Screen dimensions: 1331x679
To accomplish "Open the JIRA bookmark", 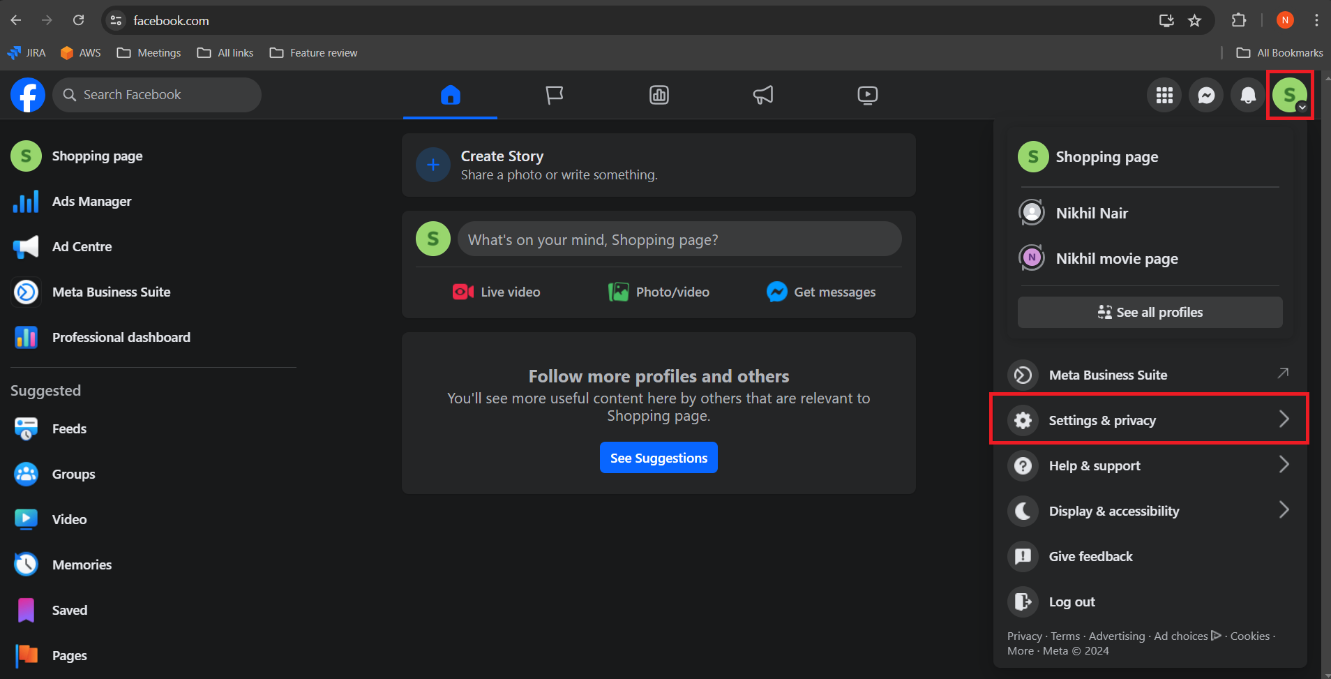I will point(27,53).
